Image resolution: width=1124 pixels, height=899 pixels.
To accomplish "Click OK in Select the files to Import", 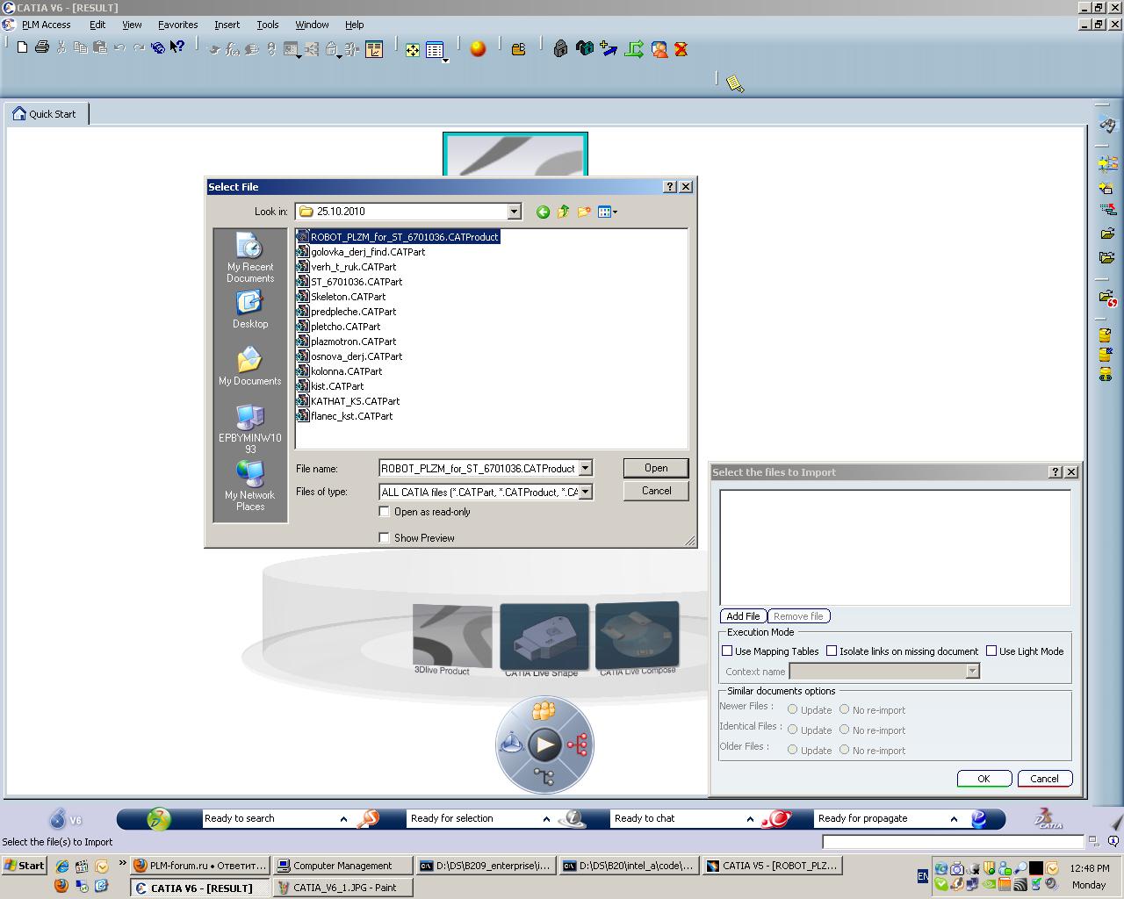I will [983, 779].
